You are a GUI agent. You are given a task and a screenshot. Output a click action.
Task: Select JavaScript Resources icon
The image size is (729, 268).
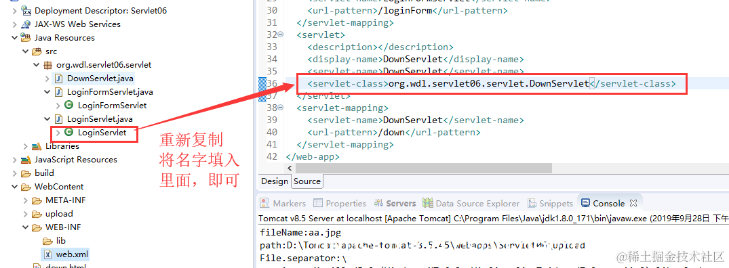[x=26, y=160]
